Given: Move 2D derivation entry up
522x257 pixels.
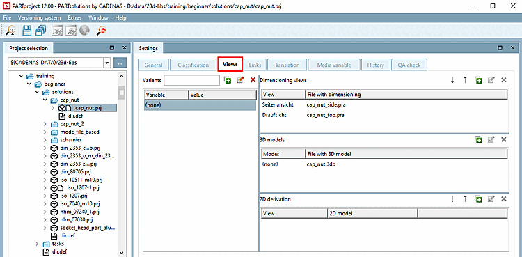Looking at the screenshot, I should 465,199.
